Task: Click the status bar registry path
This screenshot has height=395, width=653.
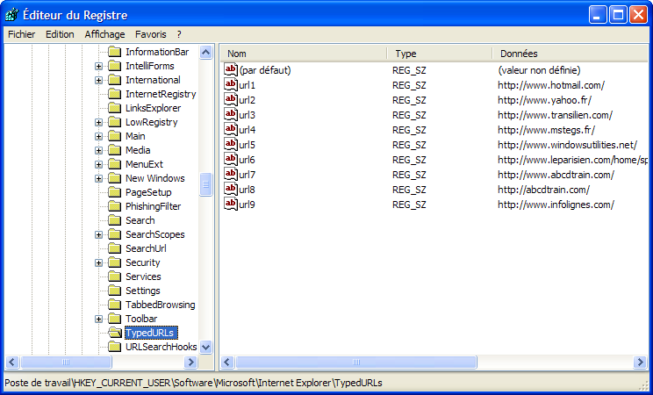Action: (x=193, y=383)
